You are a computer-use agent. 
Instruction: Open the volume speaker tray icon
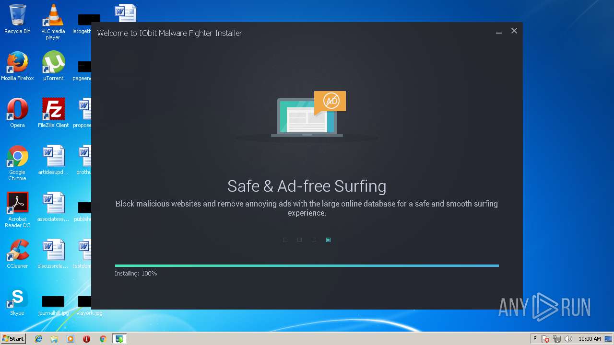[568, 339]
